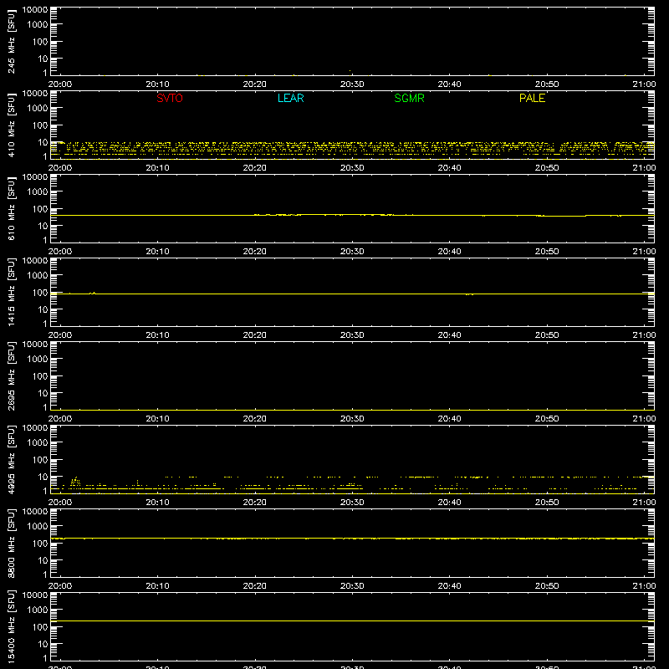669x669 pixels.
Task: Click 20:10 under the 2695 MHz panel
Action: pyautogui.click(x=157, y=419)
